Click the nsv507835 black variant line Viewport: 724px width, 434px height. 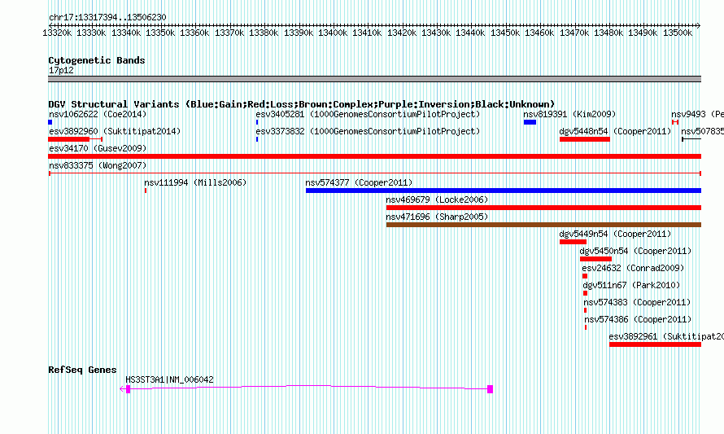[691, 139]
